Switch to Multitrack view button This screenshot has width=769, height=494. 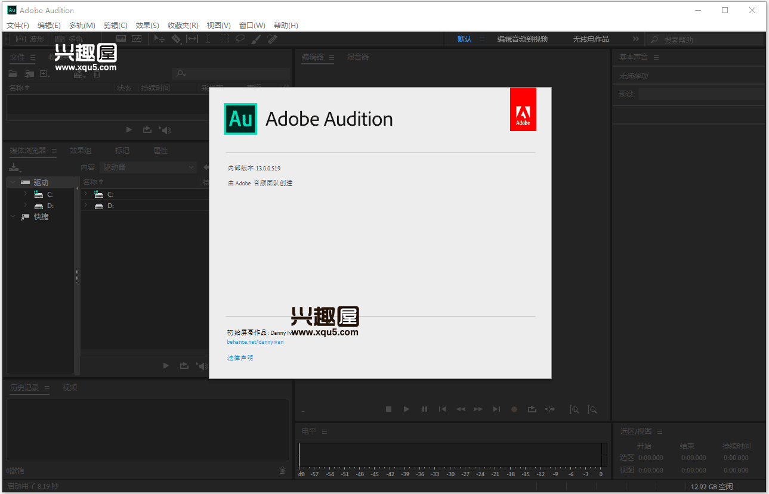tap(69, 39)
